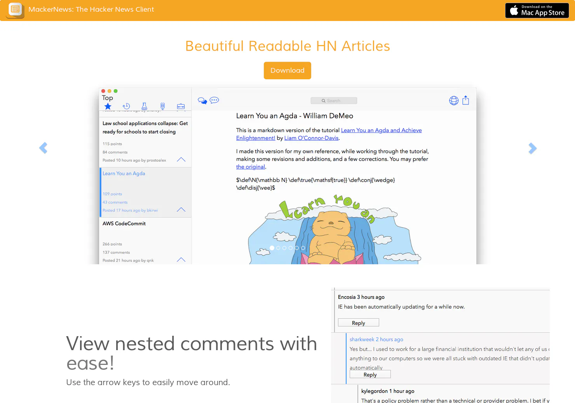Switch to the fourth carousel indicator dot

pos(291,248)
